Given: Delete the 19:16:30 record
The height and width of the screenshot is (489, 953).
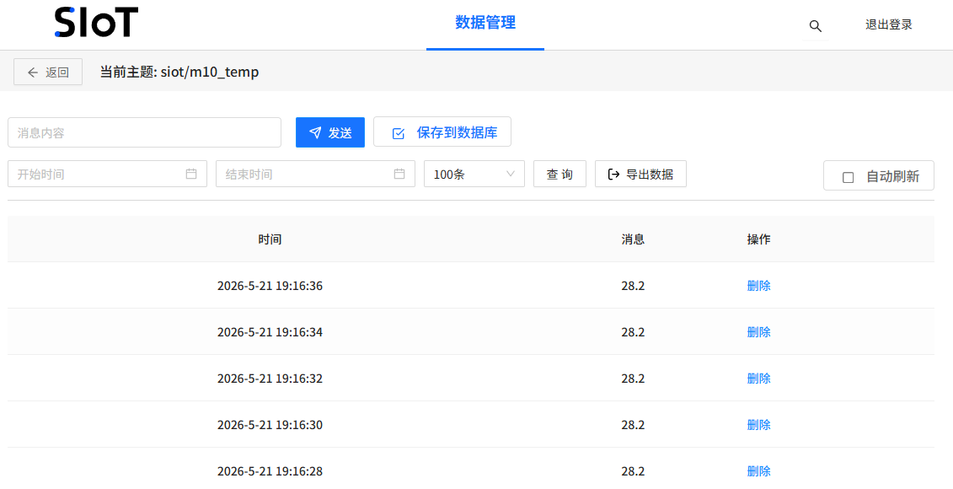Looking at the screenshot, I should pos(758,425).
